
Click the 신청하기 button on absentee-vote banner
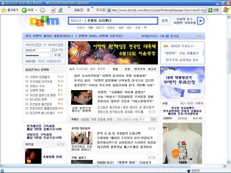point(194,91)
